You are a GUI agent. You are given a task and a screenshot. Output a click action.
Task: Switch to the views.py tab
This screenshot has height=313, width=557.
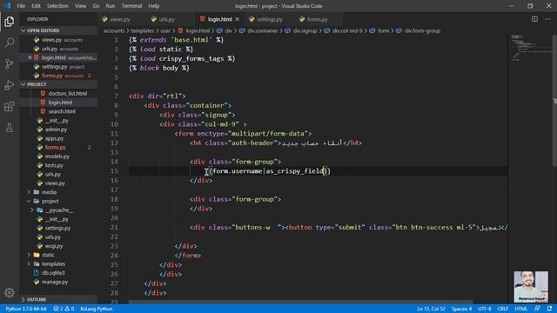(120, 19)
